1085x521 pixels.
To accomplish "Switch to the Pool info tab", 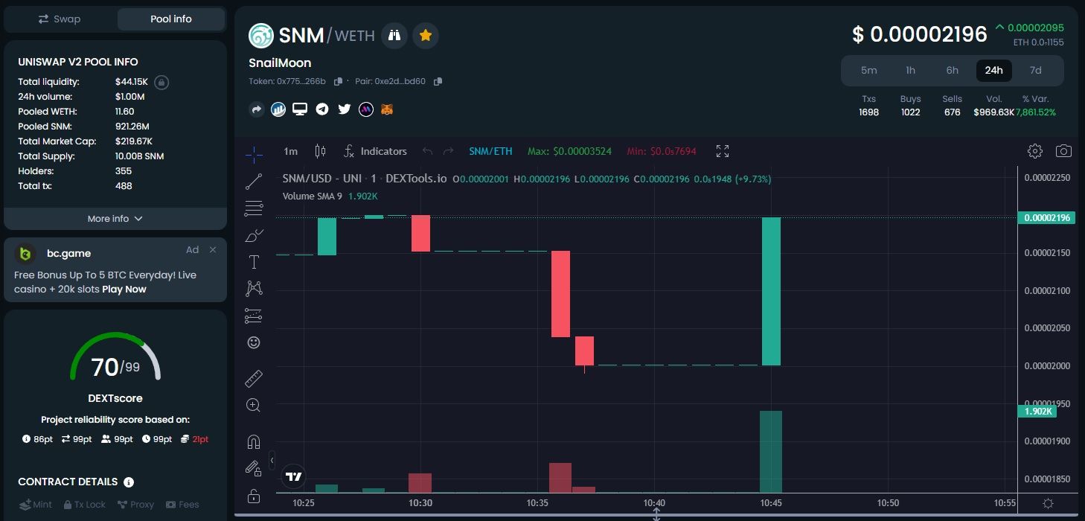I will tap(171, 19).
